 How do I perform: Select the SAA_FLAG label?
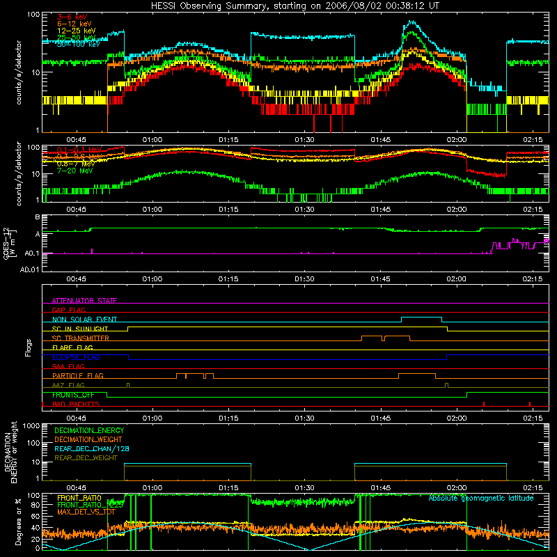[x=68, y=366]
